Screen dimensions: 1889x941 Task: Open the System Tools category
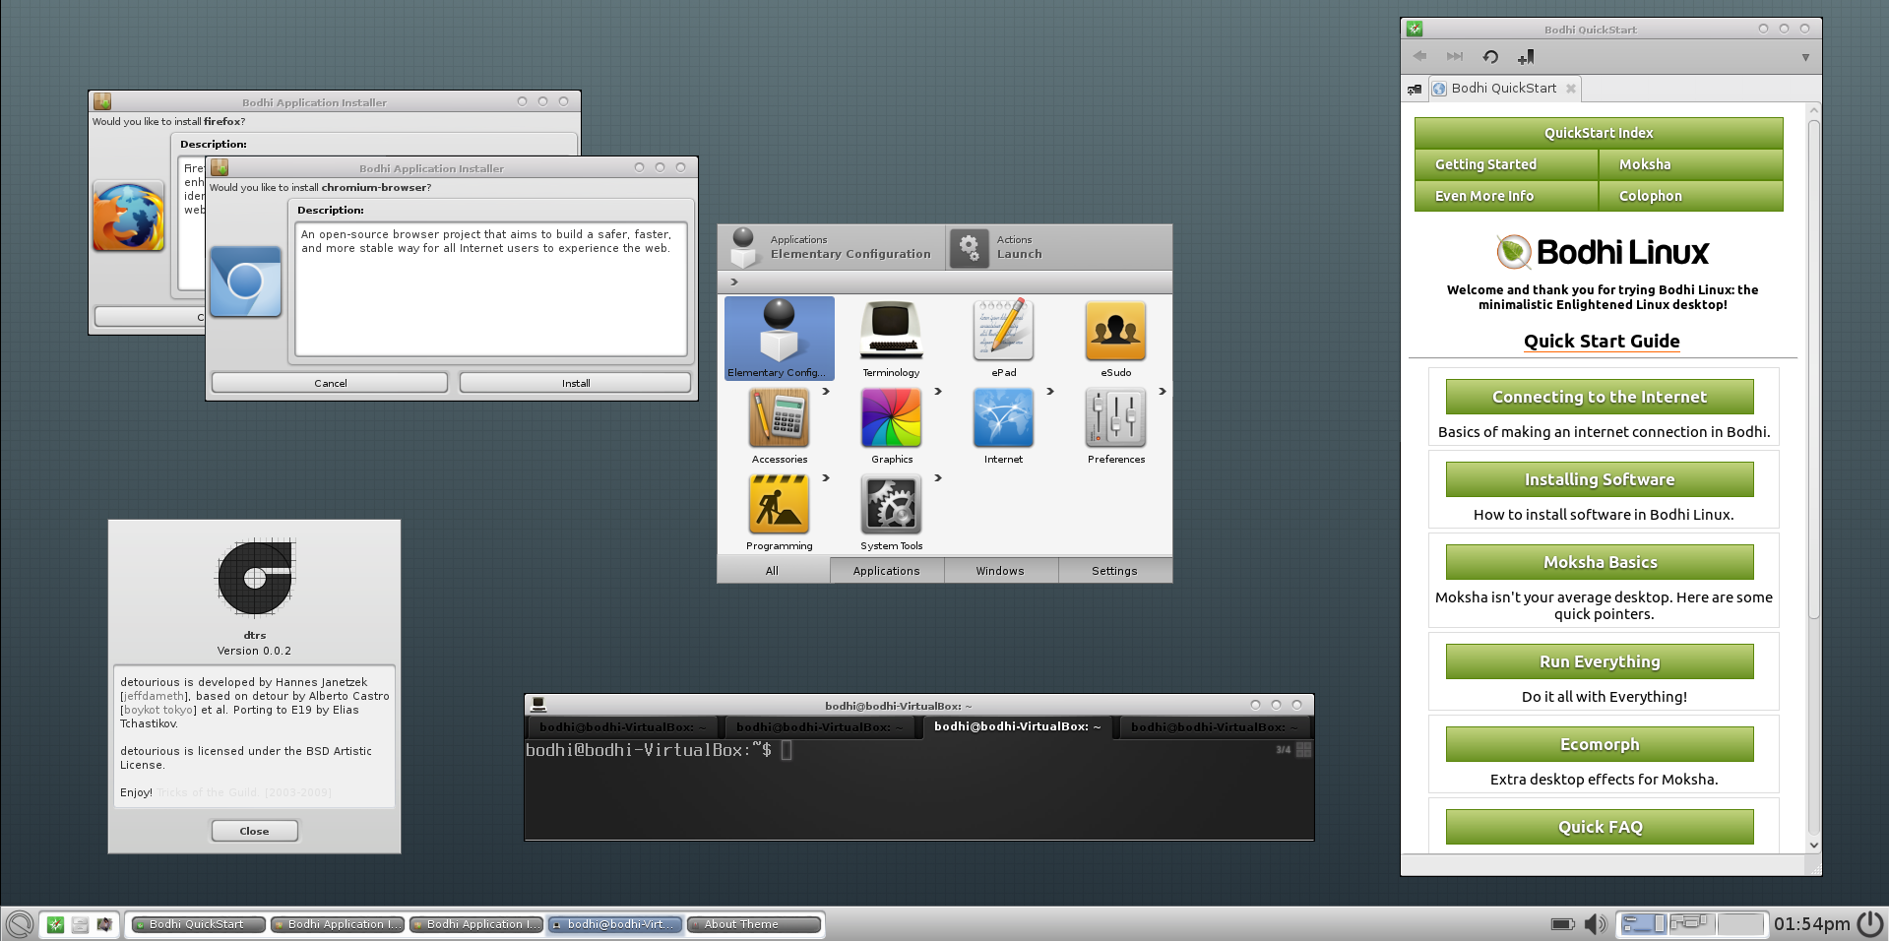coord(891,512)
